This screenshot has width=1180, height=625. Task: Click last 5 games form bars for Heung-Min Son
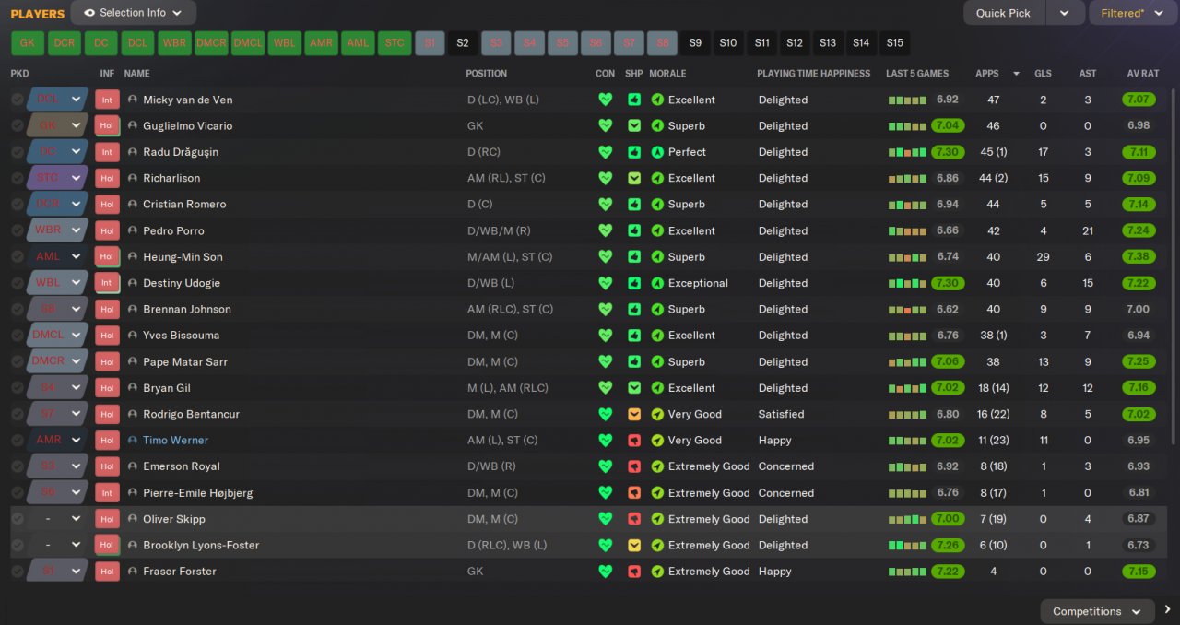click(907, 257)
